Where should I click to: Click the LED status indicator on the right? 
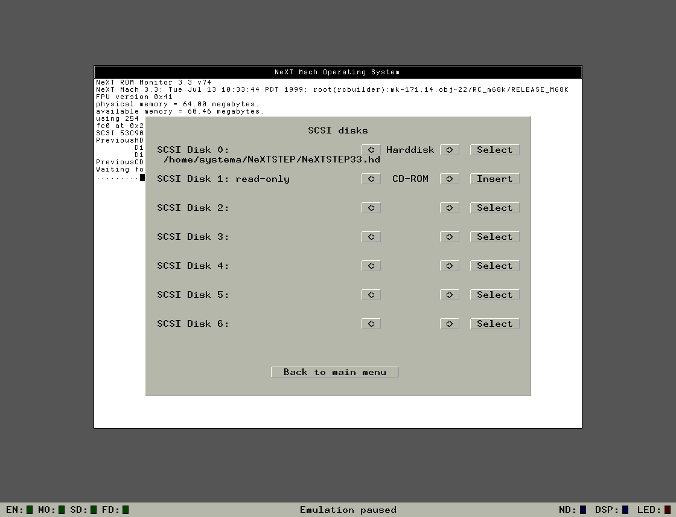(x=667, y=509)
